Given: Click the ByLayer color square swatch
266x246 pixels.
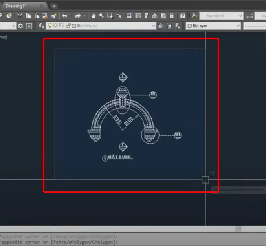Looking at the screenshot, I should tap(190, 26).
